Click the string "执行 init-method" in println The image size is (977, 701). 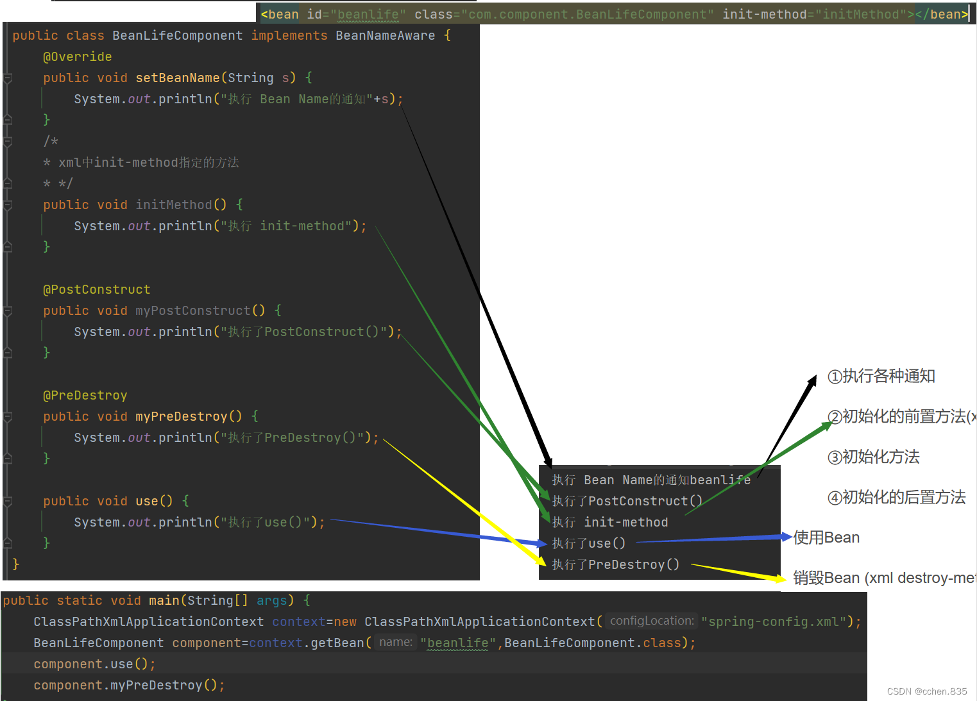coord(286,226)
